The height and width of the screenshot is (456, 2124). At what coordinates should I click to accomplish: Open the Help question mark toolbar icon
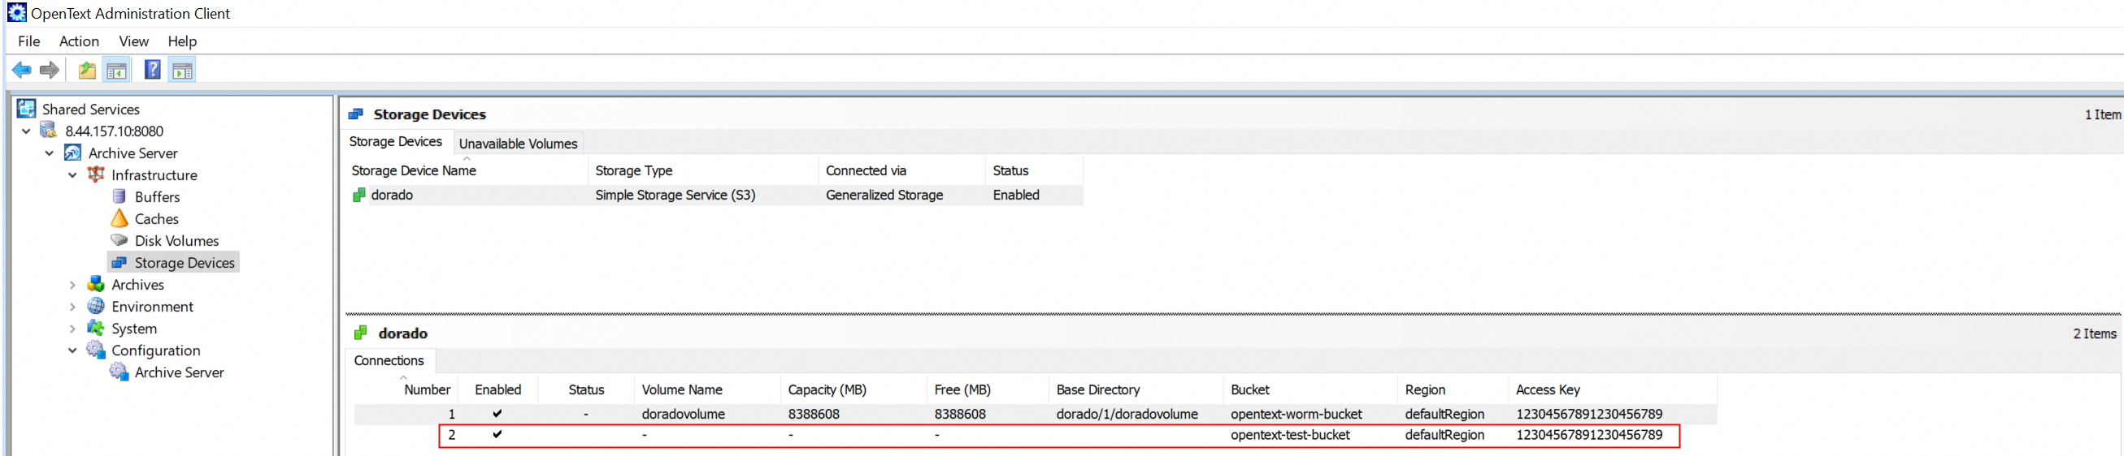[x=153, y=70]
